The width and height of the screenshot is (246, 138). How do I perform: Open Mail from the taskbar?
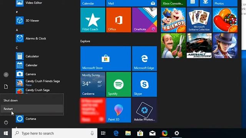tap(152, 133)
